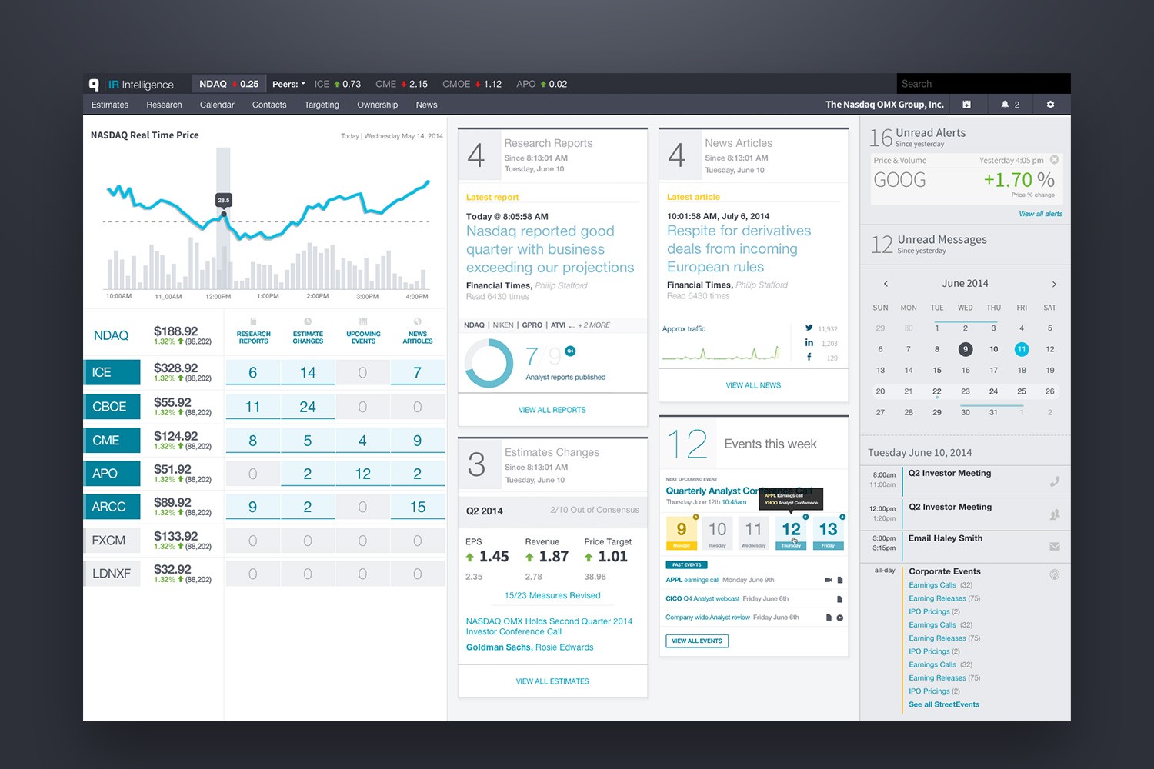Click the Facebook traffic icon
This screenshot has width=1154, height=769.
(x=809, y=357)
